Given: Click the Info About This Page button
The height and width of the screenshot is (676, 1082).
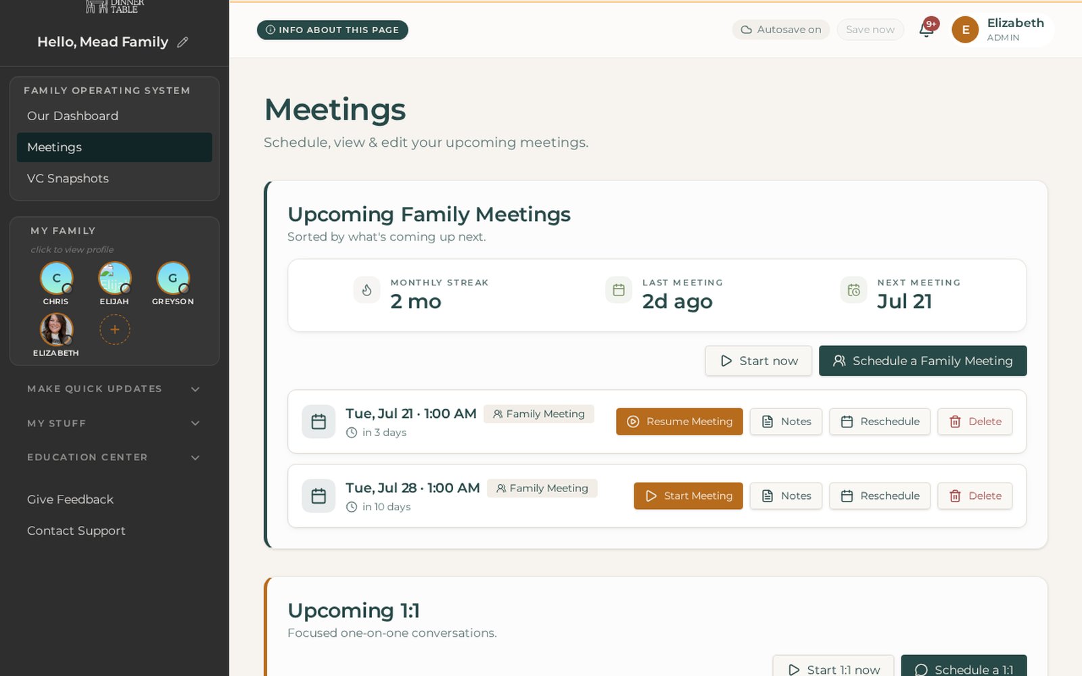Looking at the screenshot, I should (x=333, y=30).
